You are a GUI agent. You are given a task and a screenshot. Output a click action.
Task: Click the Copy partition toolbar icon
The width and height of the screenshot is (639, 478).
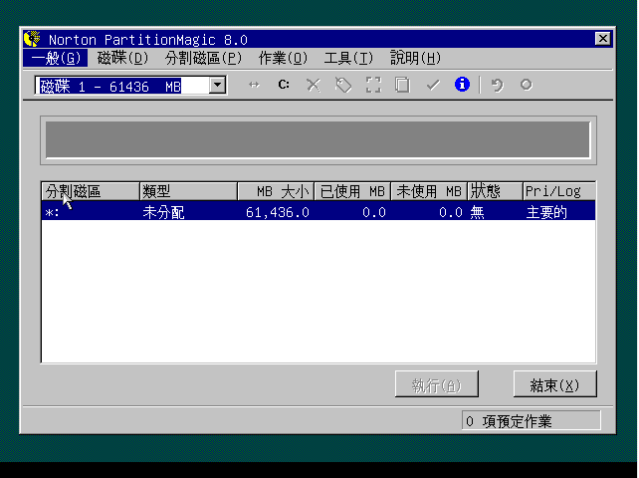coord(402,85)
